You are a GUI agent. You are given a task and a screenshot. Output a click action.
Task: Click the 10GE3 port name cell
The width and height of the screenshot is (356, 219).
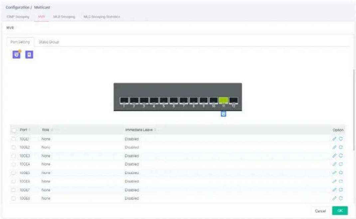coord(25,156)
